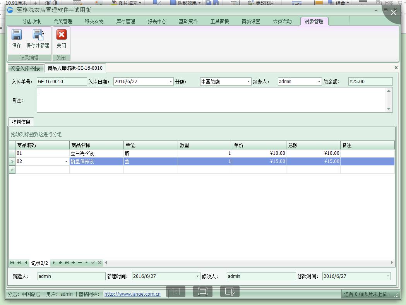
Task: Open the 新建时间 date dropdown
Action: [197, 276]
